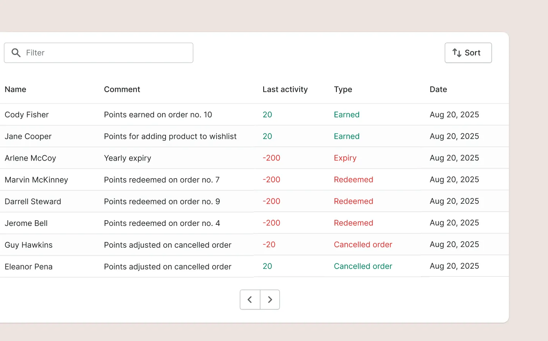Viewport: 548px width, 341px height.
Task: Click Jane Cooper's Earned type
Action: pos(347,136)
